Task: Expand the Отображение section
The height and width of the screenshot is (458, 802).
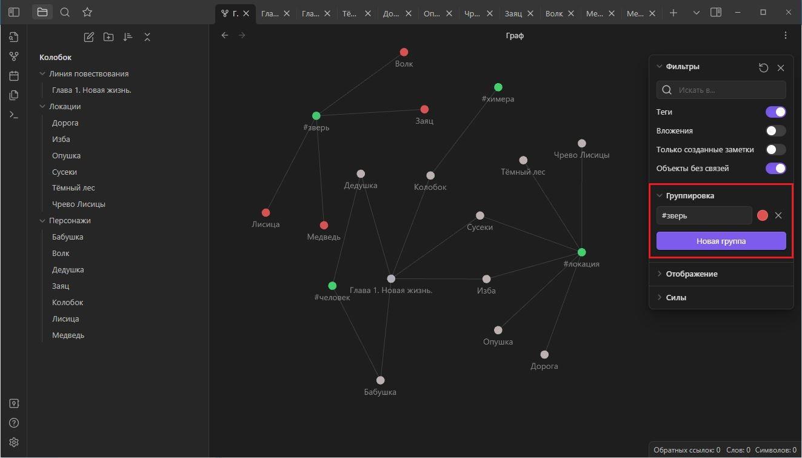Action: tap(687, 274)
